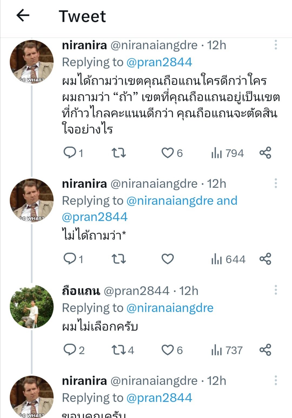Screen dimensions: 292x418
Task: Open the three-dot menu on the second tweet
Action: pos(276,184)
